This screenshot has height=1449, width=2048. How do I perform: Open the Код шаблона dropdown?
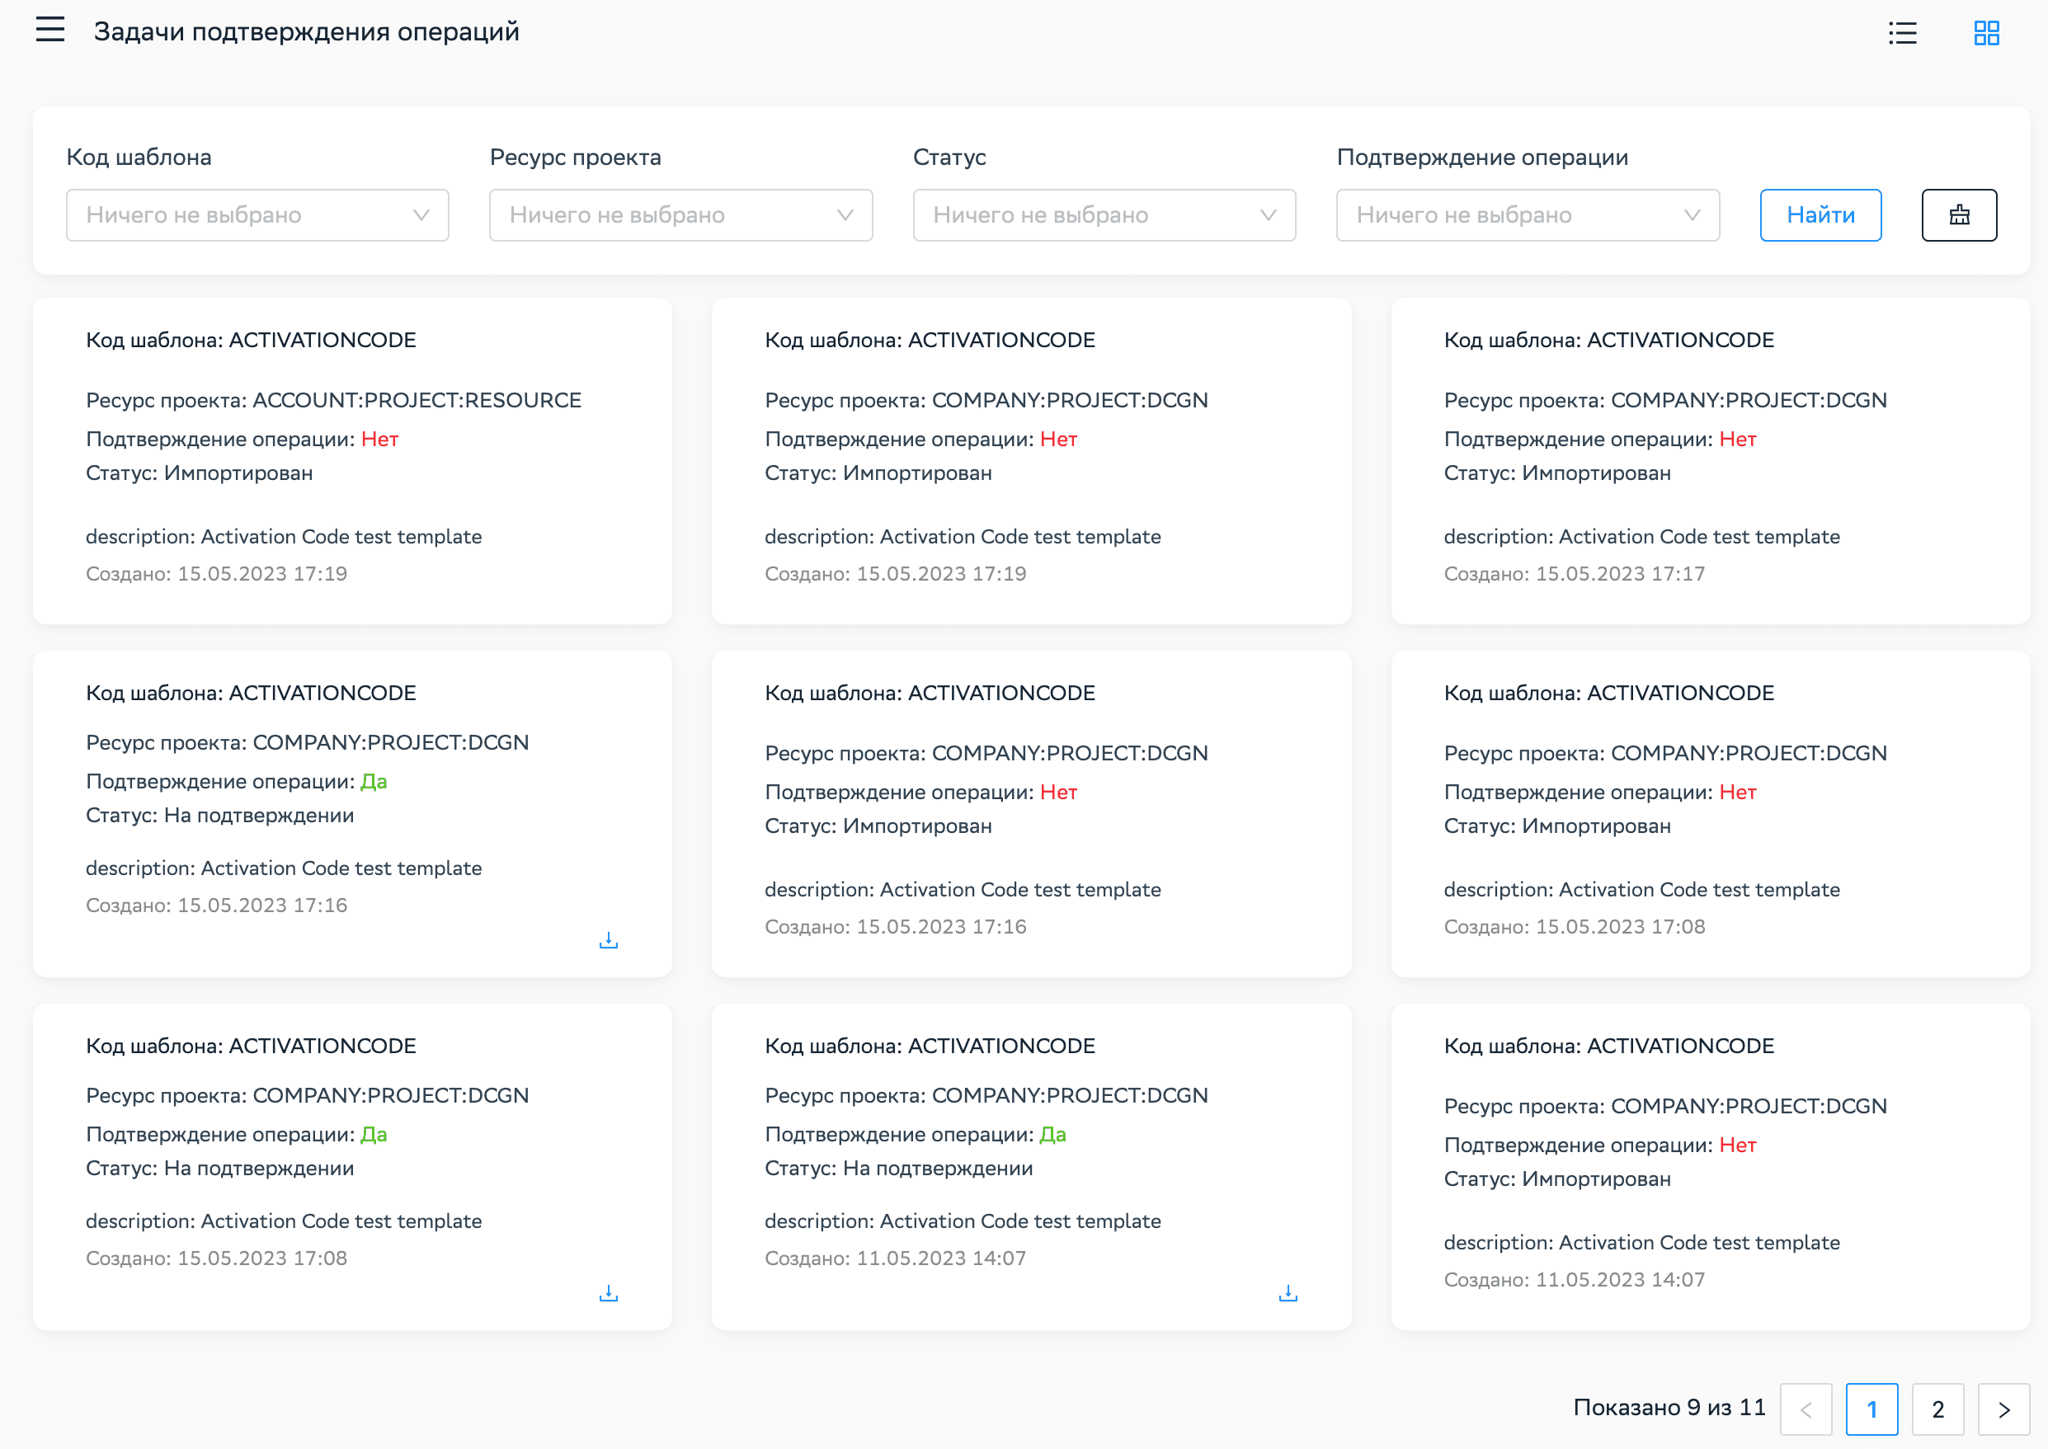point(257,215)
